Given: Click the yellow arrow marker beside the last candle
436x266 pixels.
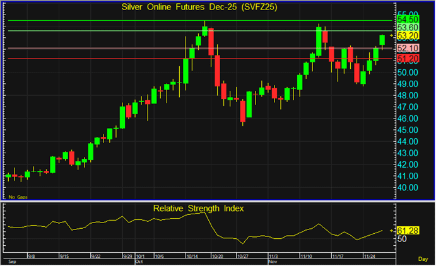Looking at the screenshot, I should 392,37.
